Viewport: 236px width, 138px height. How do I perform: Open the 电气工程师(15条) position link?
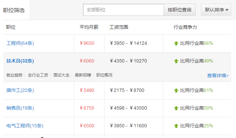tap(25, 126)
